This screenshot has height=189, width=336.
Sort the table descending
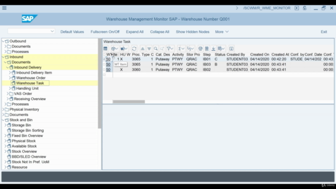pyautogui.click(x=149, y=49)
